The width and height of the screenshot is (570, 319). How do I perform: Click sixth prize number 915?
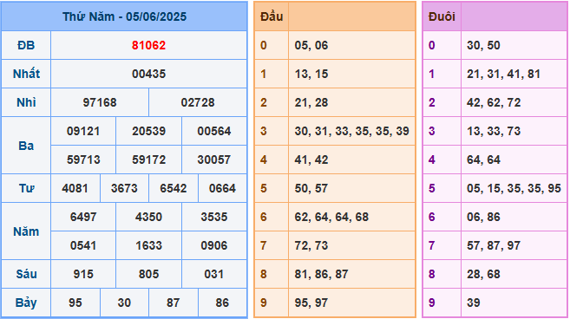(x=83, y=274)
